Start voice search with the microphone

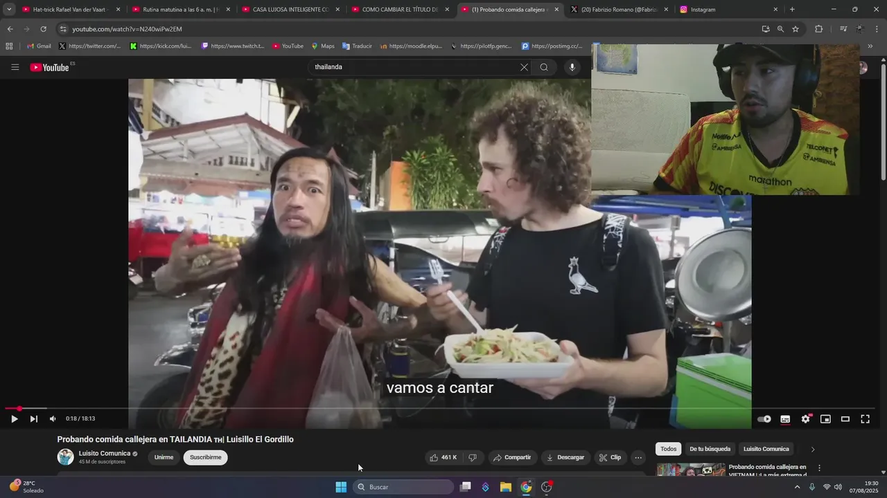(x=572, y=67)
